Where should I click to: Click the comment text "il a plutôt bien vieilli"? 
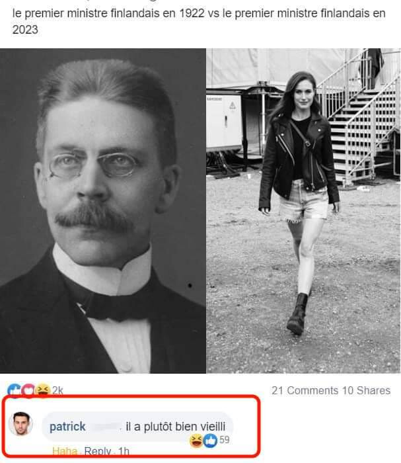(x=176, y=427)
